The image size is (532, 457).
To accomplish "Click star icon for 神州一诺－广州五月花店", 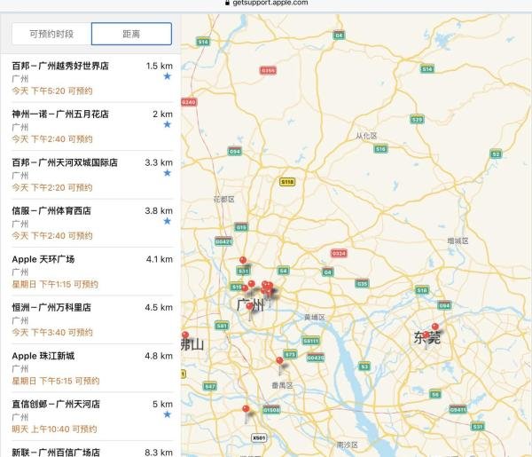I will (x=168, y=124).
